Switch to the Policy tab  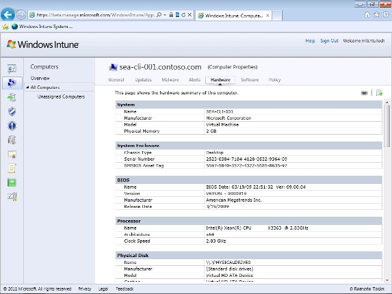pyautogui.click(x=274, y=80)
